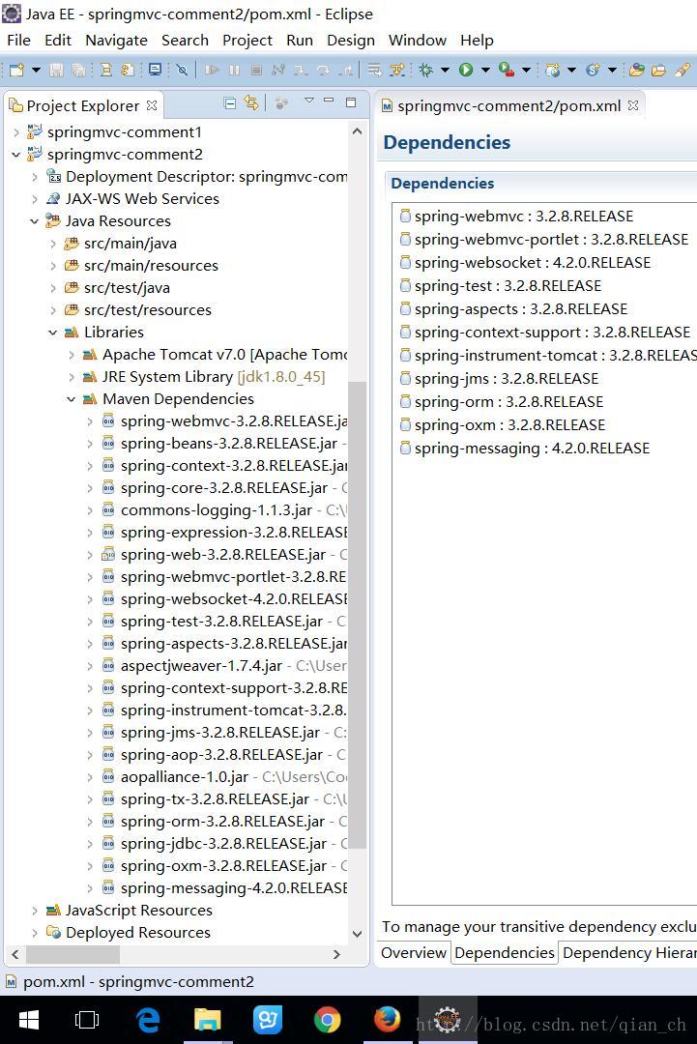Viewport: 697px width, 1044px height.
Task: Collapse the springmvc-comment2 project
Action: 16,155
